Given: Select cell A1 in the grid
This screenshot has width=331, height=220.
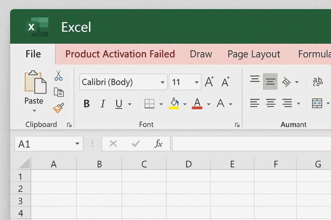Looking at the screenshot, I should (x=54, y=176).
